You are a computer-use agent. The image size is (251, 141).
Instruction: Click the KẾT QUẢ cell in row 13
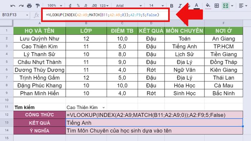pyautogui.click(x=39, y=123)
